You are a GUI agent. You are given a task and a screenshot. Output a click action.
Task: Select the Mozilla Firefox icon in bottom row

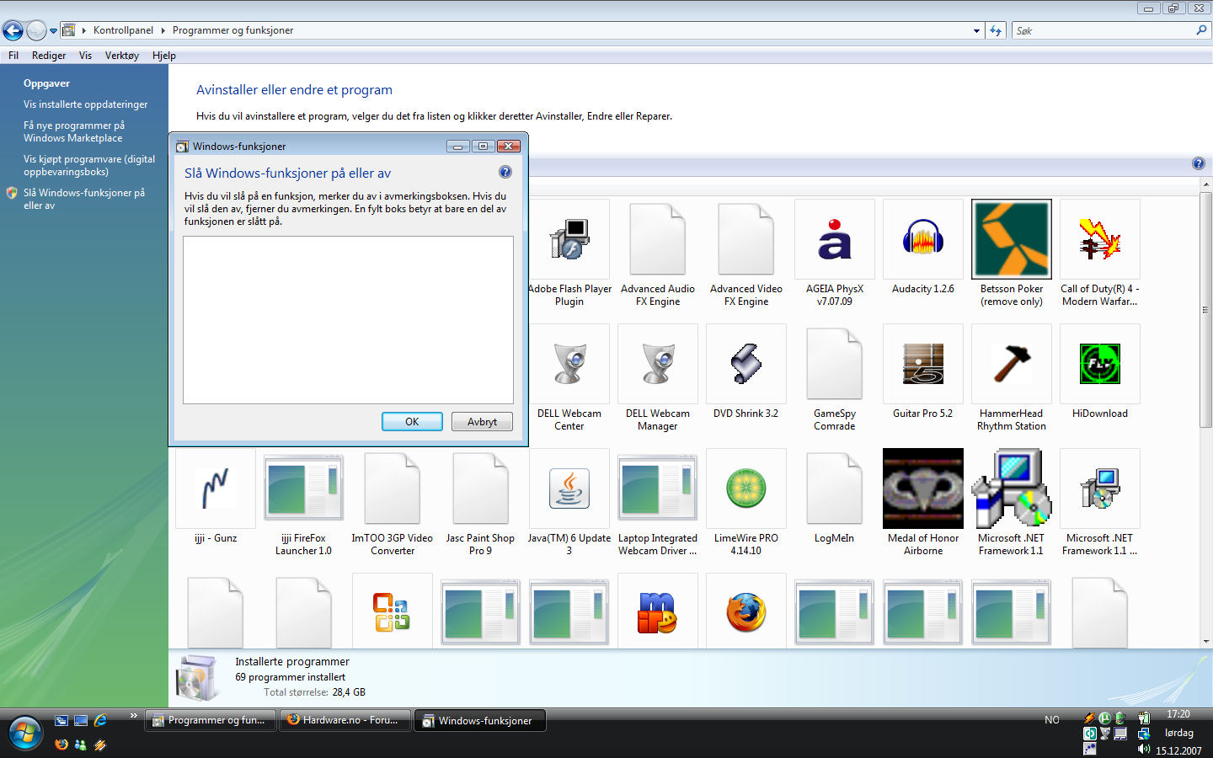pyautogui.click(x=746, y=612)
